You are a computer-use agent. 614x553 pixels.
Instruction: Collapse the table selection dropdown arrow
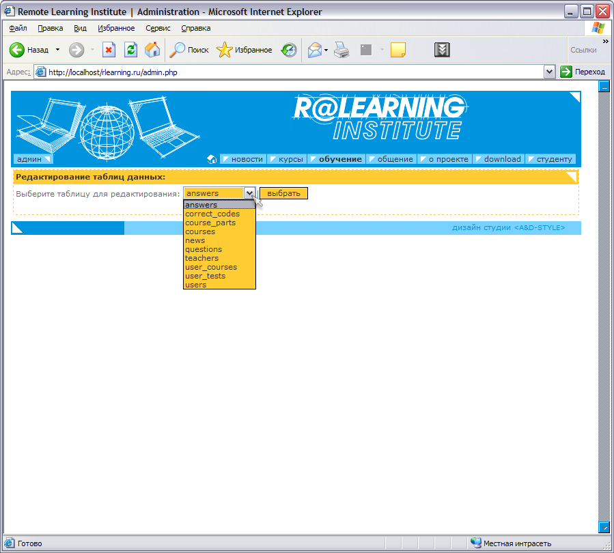point(249,193)
